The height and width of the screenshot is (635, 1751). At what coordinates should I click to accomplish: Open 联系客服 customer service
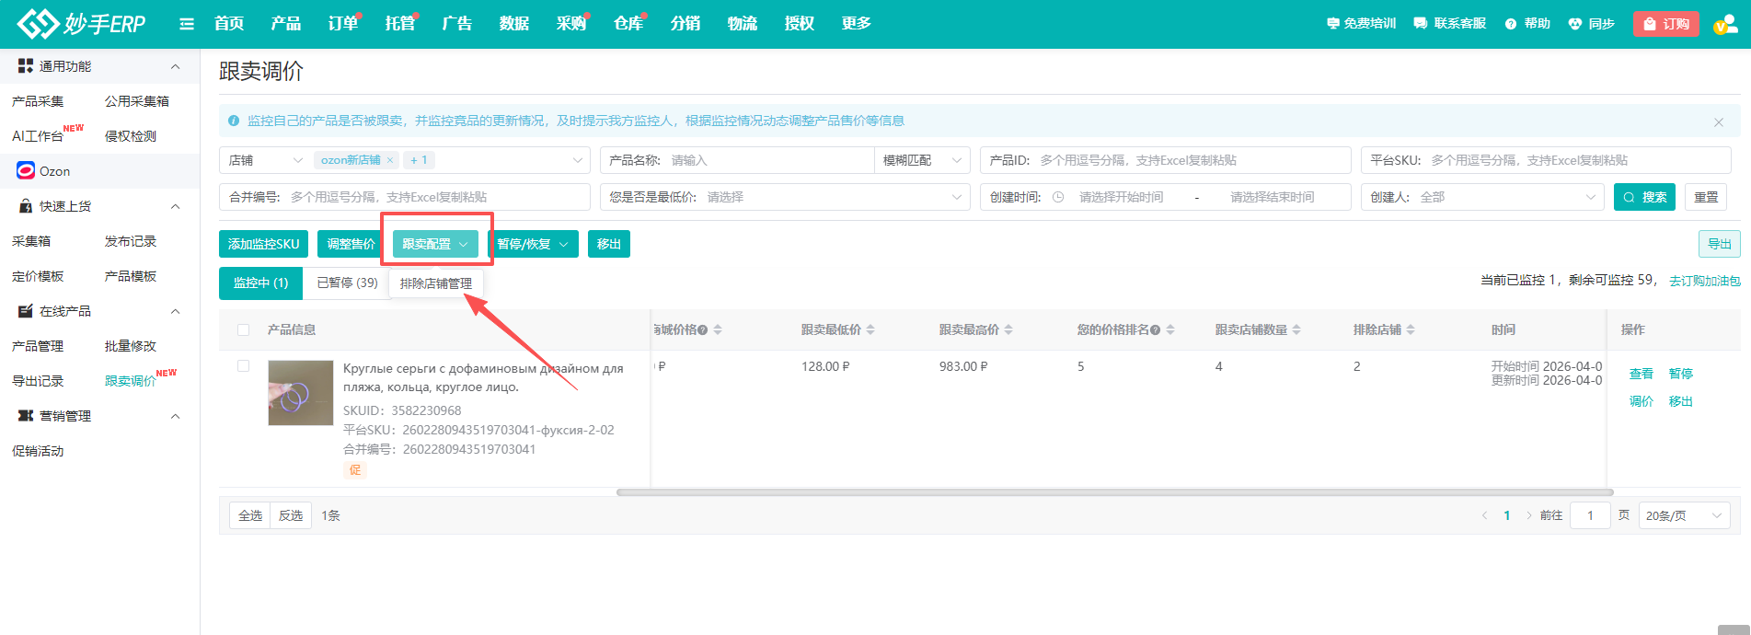point(1450,24)
